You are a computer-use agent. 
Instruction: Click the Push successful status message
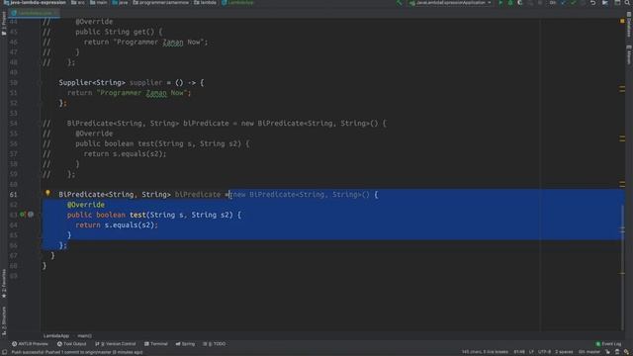point(77,352)
